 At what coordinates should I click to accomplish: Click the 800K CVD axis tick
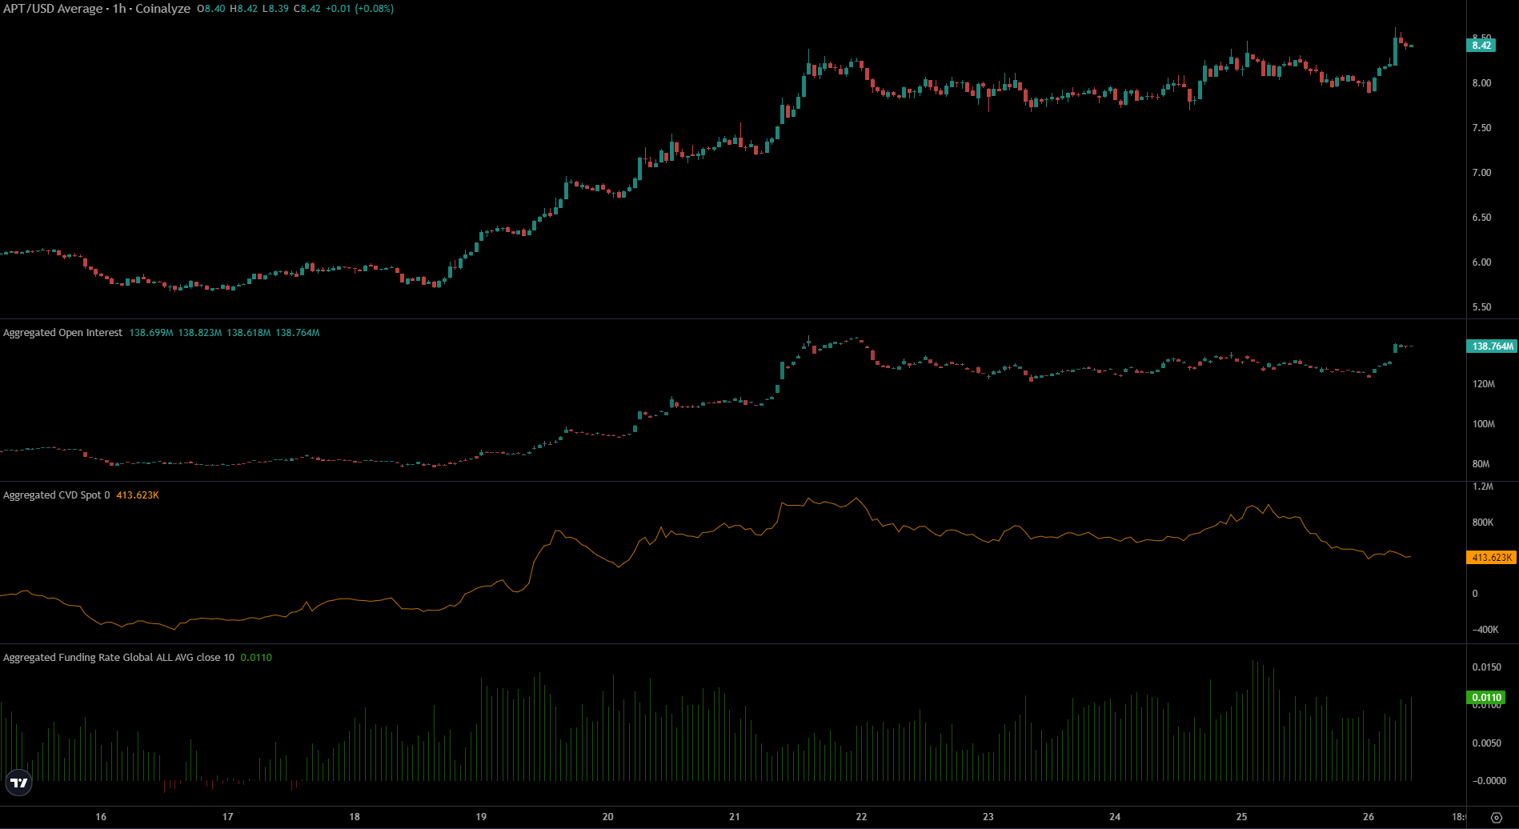tap(1482, 523)
